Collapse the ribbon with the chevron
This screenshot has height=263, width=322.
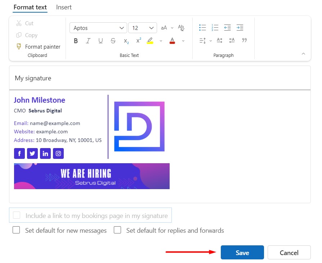point(303,54)
